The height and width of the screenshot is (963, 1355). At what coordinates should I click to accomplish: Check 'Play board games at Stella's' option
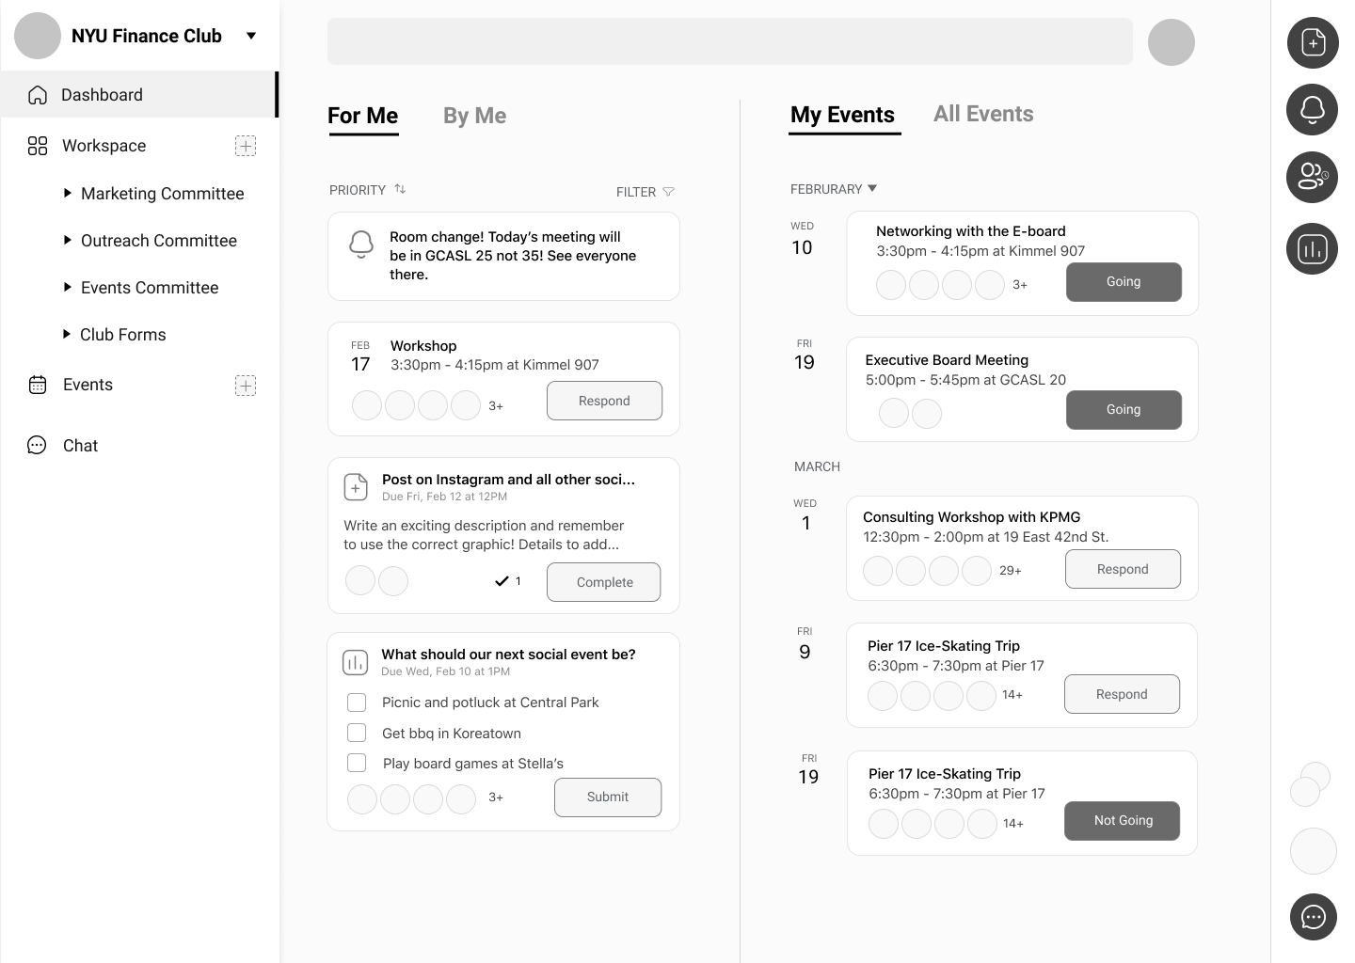pyautogui.click(x=357, y=763)
